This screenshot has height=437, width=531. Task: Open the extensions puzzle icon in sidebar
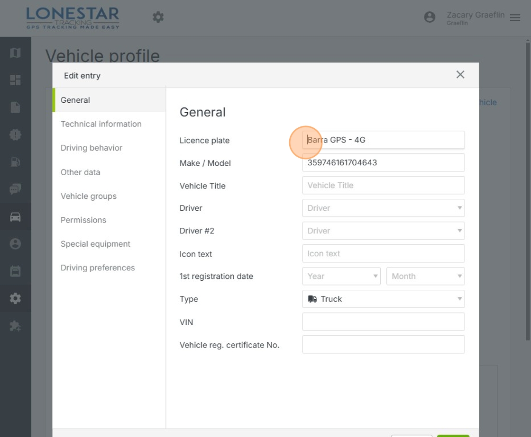point(15,326)
